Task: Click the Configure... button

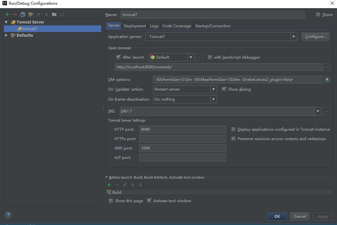Action: (315, 37)
